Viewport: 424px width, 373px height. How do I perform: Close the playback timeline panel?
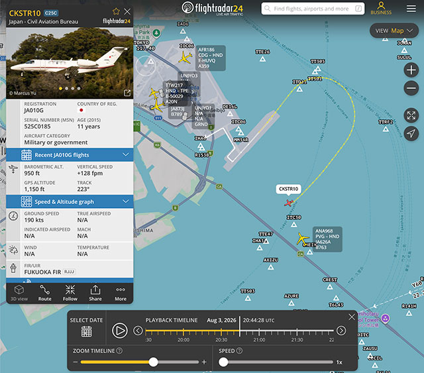coord(352,317)
